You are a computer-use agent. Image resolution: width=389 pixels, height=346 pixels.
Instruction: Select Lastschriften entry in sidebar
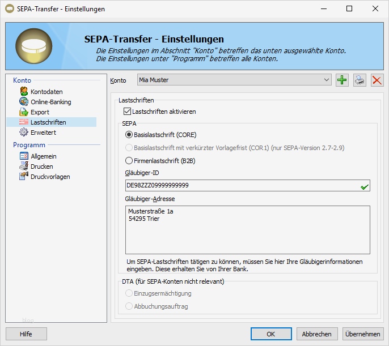pyautogui.click(x=52, y=122)
